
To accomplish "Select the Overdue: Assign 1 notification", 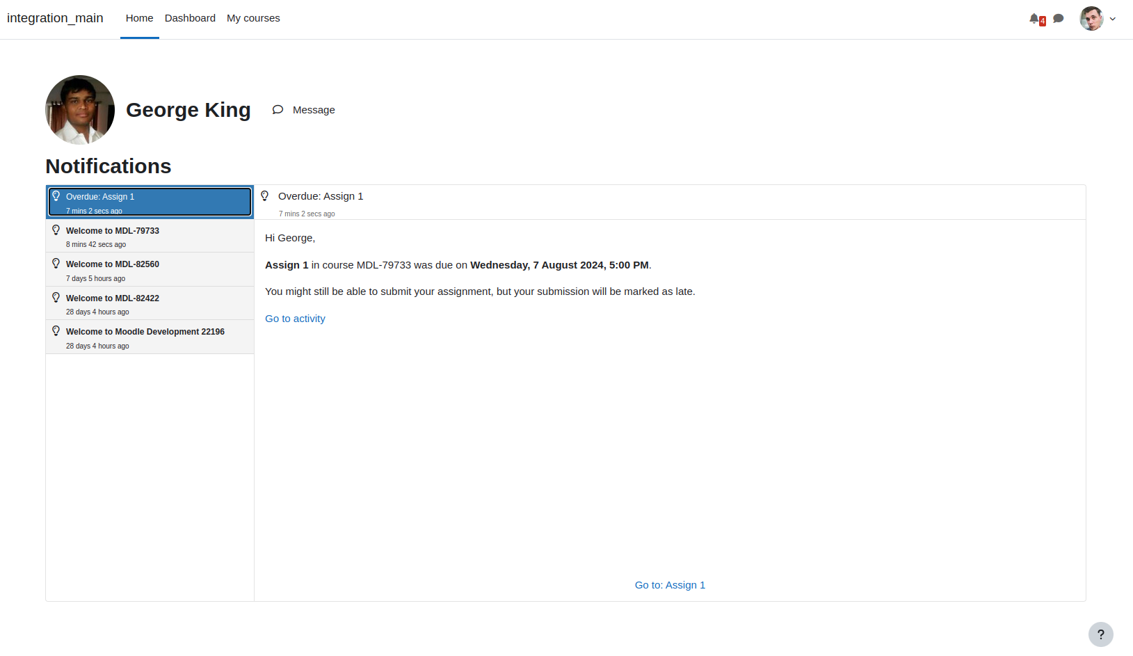I will coord(150,202).
